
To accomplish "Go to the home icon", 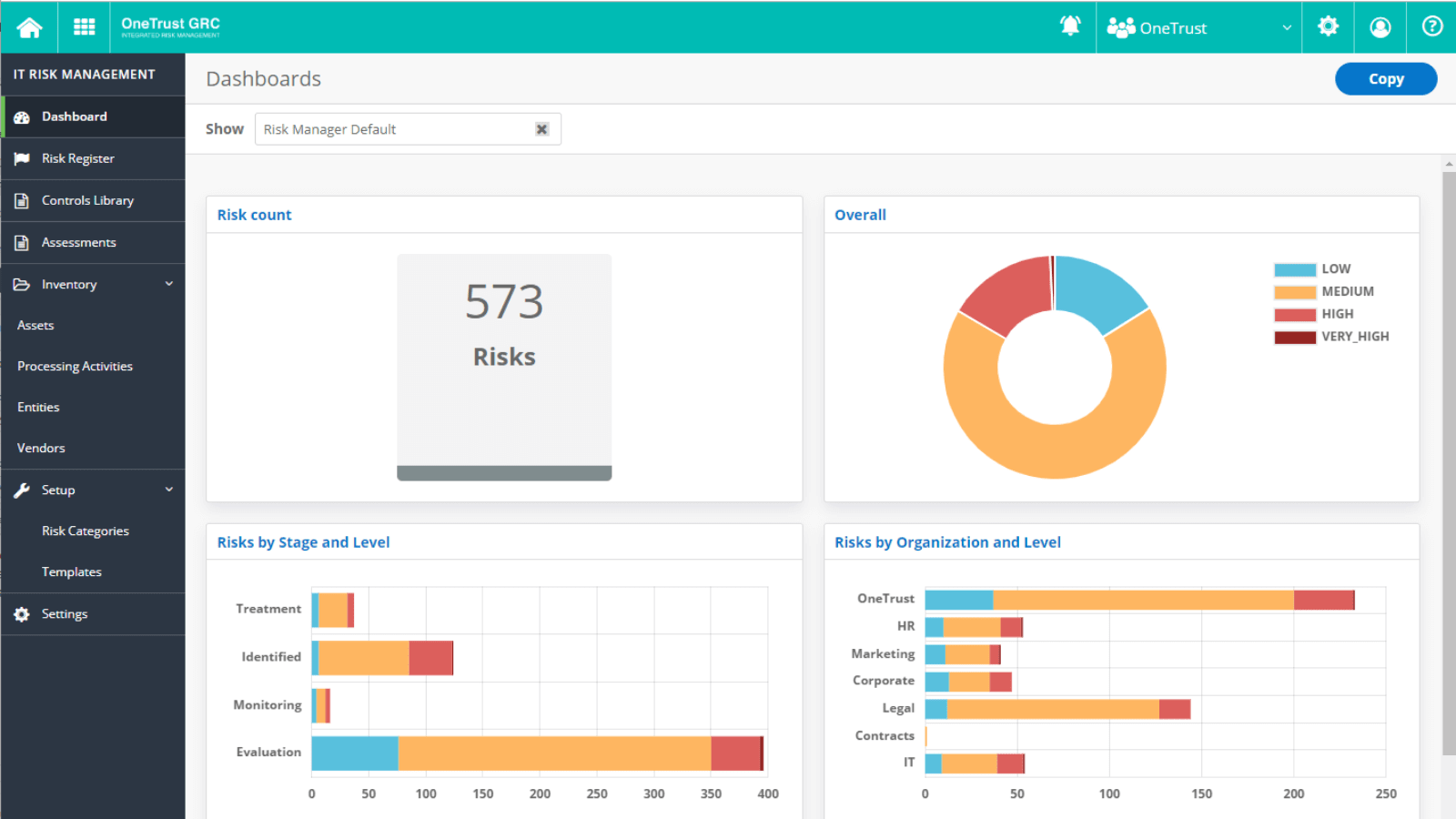I will pos(29,27).
